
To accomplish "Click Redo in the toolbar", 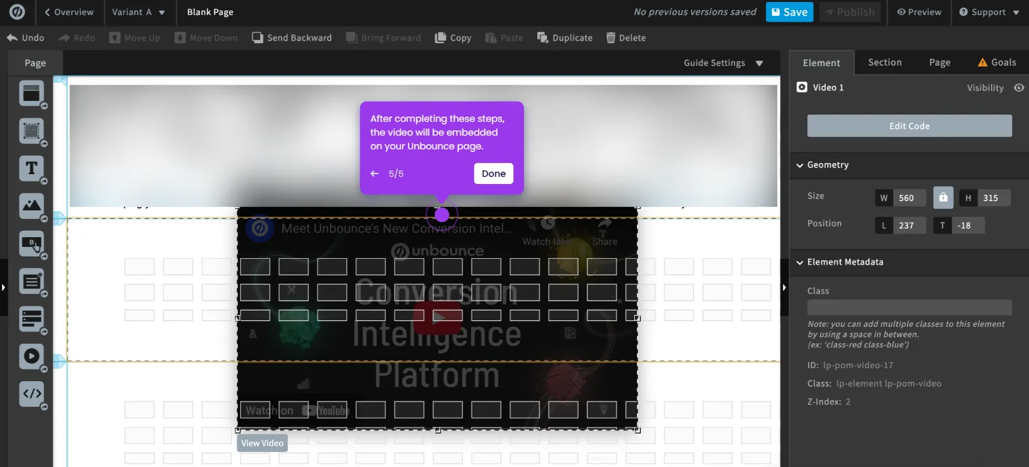I will (77, 38).
